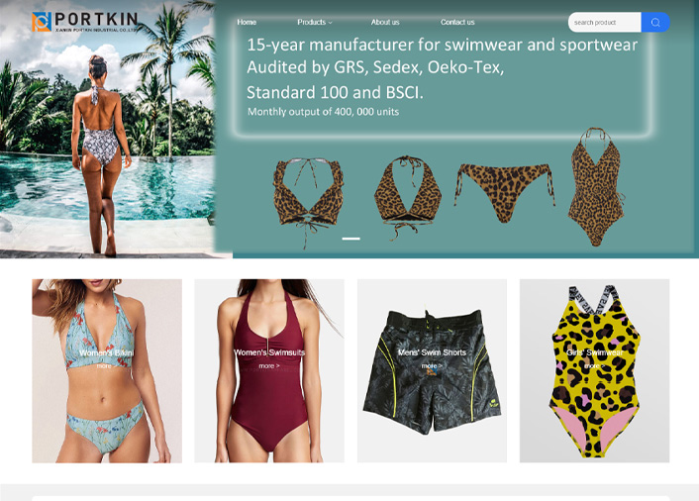Viewport: 699px width, 501px height.
Task: Click the blue search magnifier icon
Action: tap(655, 23)
